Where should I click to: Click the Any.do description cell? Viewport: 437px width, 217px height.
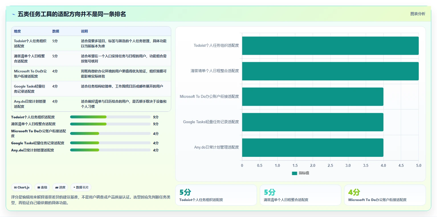[x=124, y=104]
